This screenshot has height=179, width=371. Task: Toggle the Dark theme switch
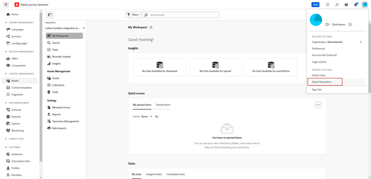pyautogui.click(x=327, y=25)
